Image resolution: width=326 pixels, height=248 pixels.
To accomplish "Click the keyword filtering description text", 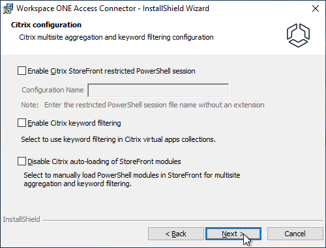I will (118, 139).
